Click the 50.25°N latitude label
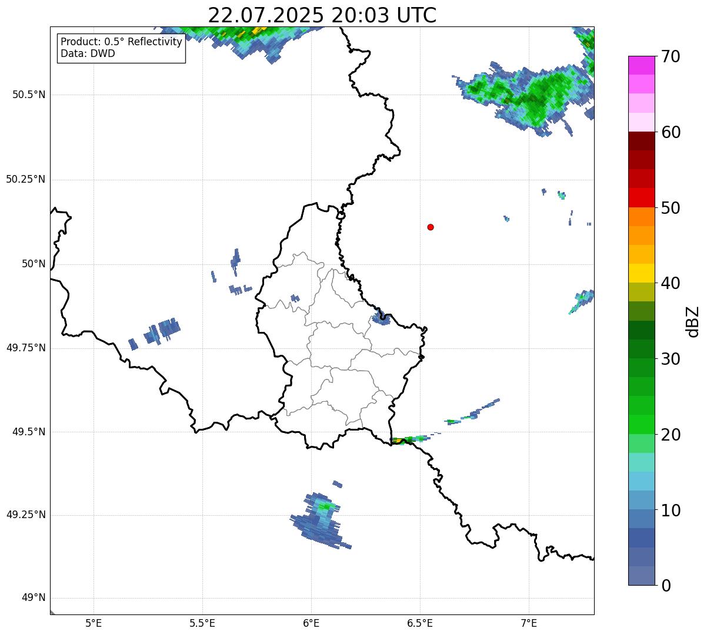Viewport: 707px width, 635px height. click(x=25, y=179)
